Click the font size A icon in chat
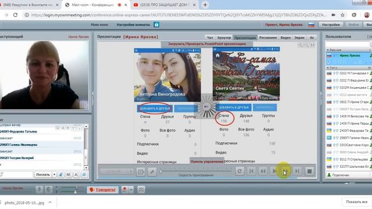Viewport: 372px width, 209px height. 76,175
